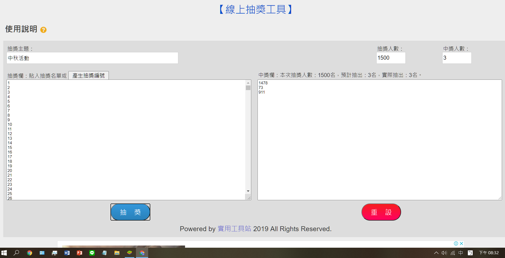Open the Control Panel taskbar icon

point(42,253)
